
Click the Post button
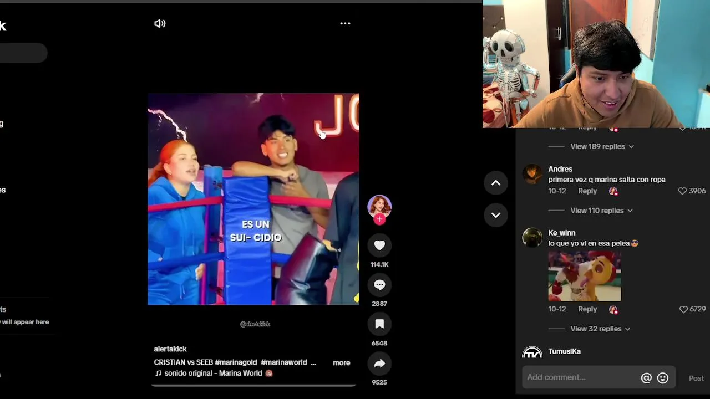coord(696,378)
